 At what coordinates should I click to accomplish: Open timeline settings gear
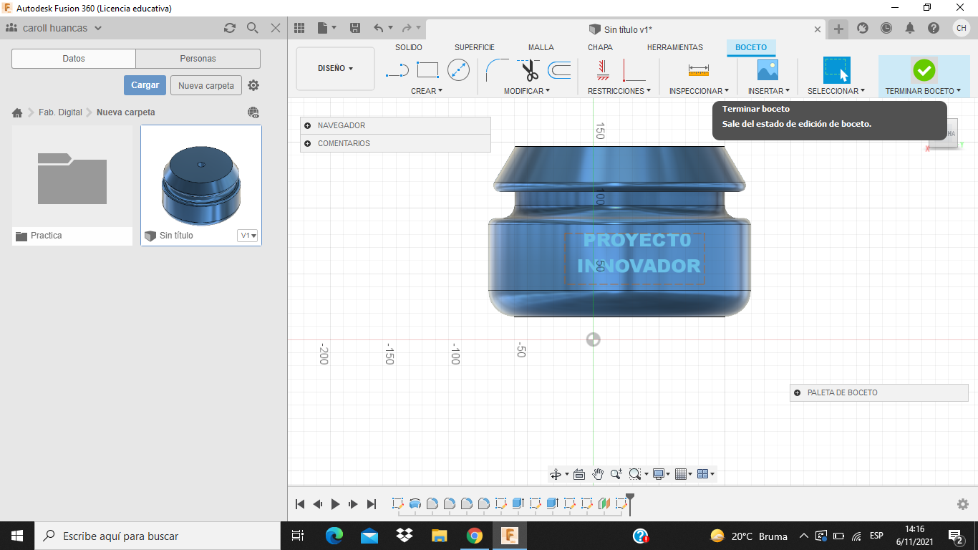click(x=963, y=504)
